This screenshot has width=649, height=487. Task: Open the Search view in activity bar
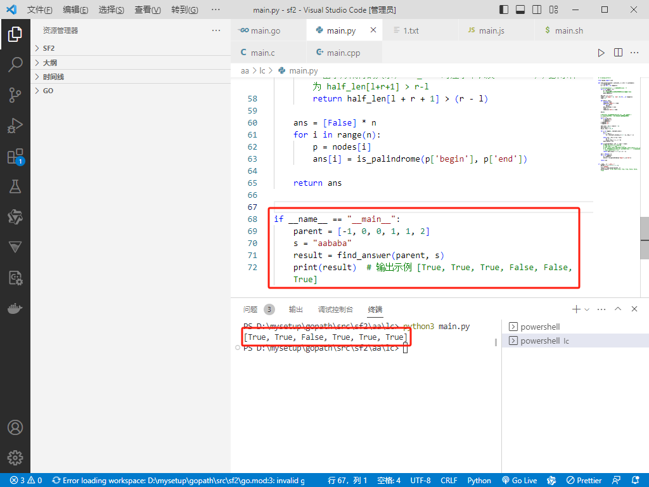15,65
